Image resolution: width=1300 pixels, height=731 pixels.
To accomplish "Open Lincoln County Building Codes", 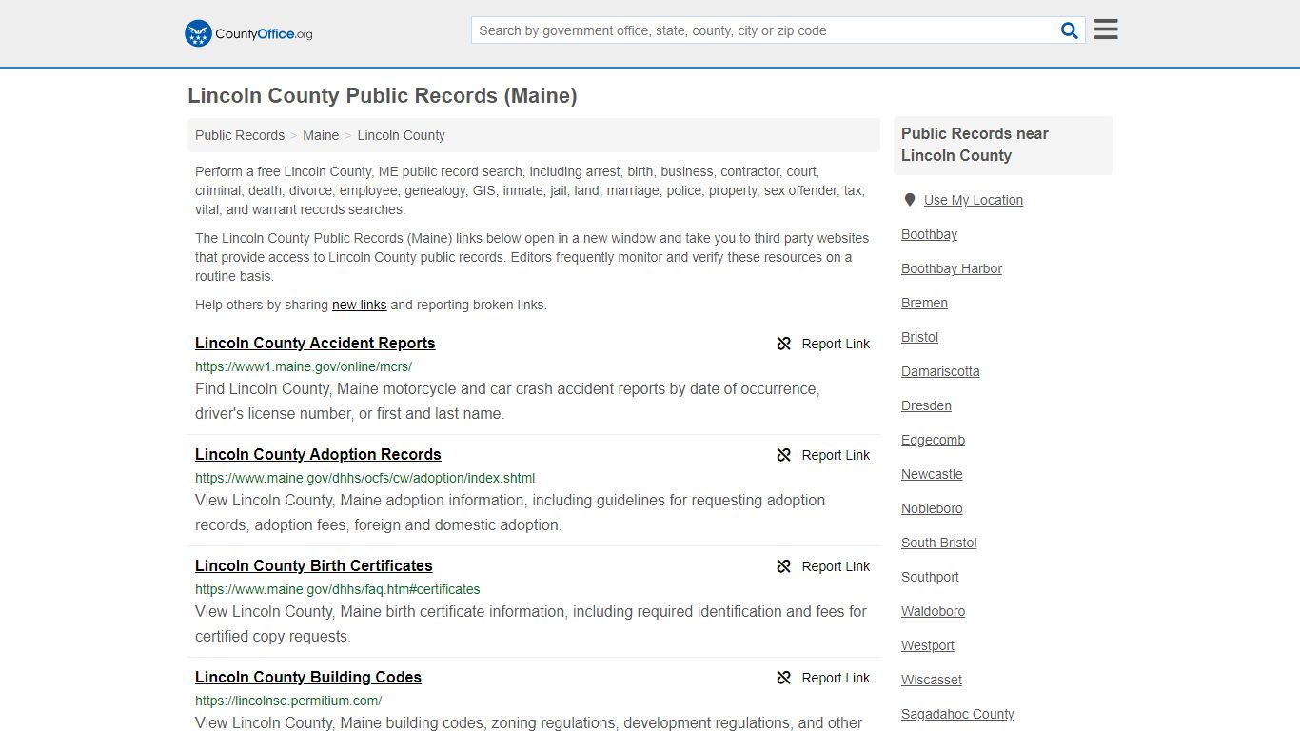I will (308, 678).
